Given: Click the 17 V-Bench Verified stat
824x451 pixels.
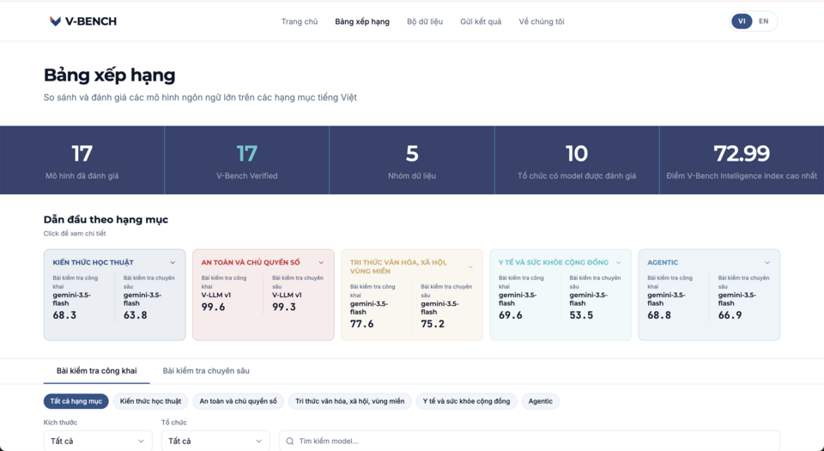Looking at the screenshot, I should (247, 160).
